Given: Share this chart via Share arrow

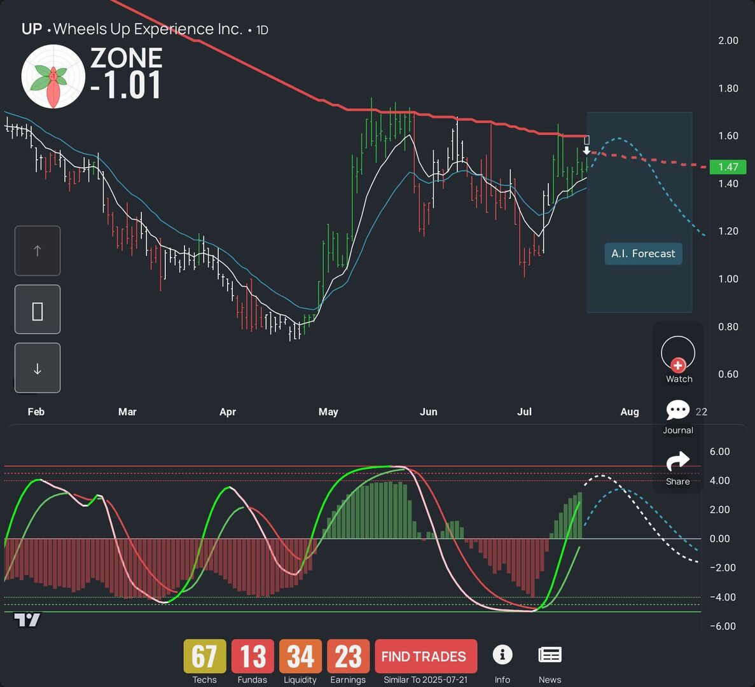Looking at the screenshot, I should coord(677,461).
